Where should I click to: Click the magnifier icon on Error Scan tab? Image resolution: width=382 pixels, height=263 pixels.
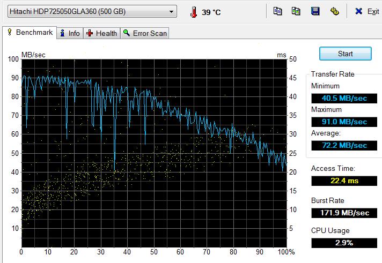[127, 33]
